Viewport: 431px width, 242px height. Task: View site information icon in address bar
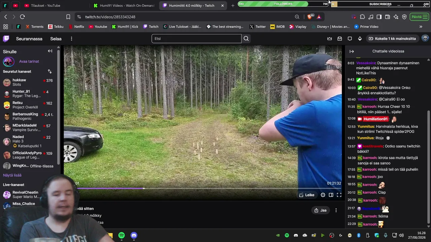(x=79, y=17)
